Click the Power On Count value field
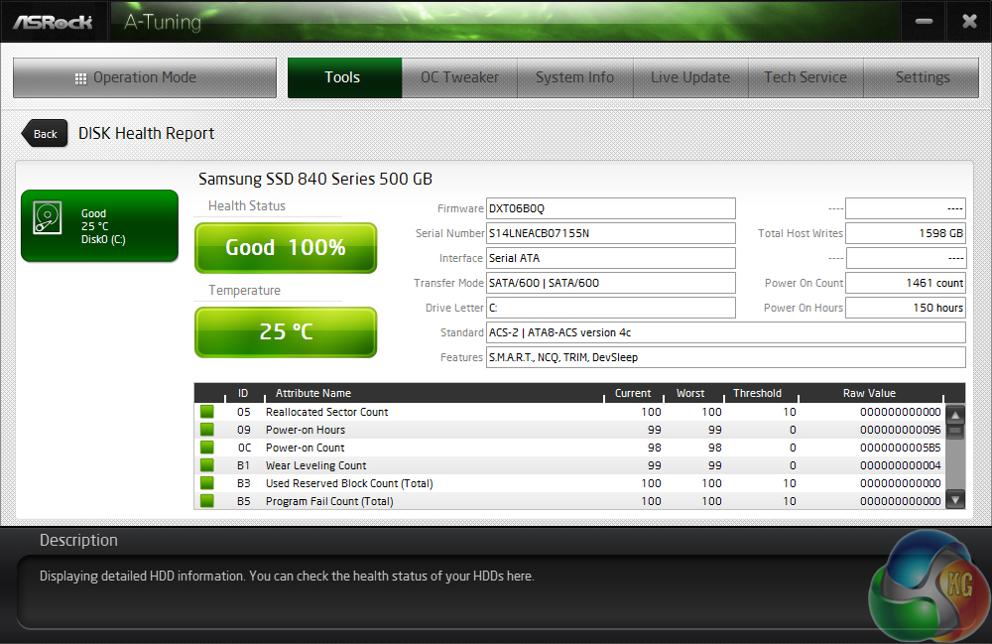Viewport: 992px width, 644px height. point(906,283)
